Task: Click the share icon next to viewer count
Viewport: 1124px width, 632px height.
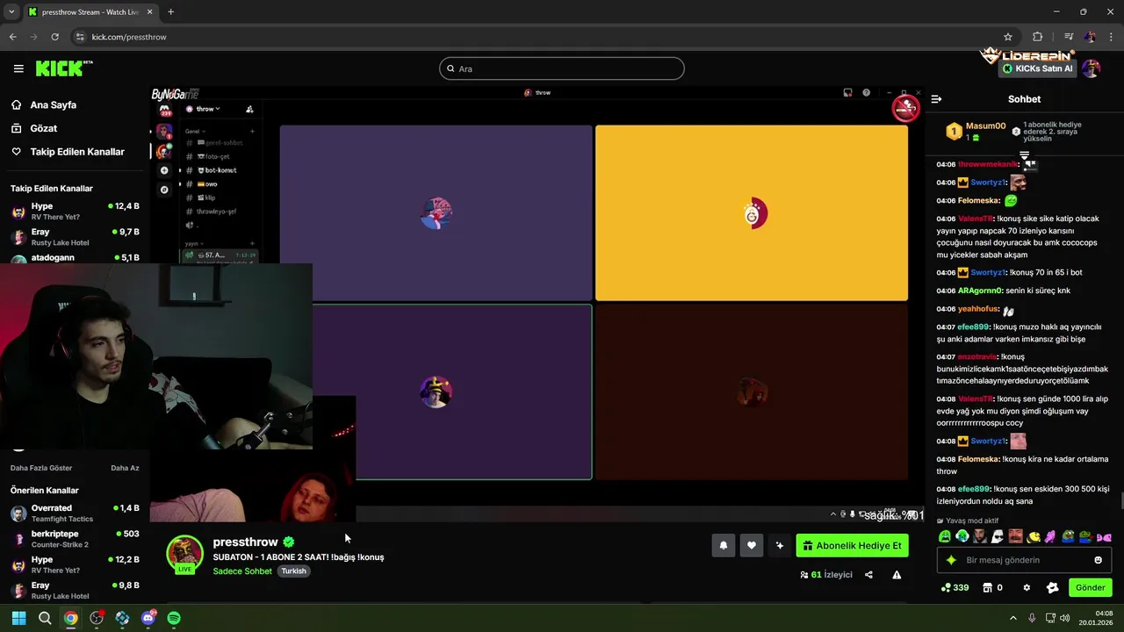Action: tap(868, 575)
